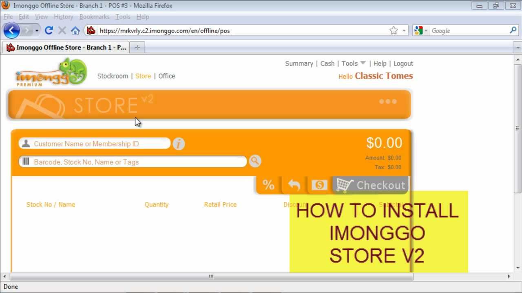The height and width of the screenshot is (293, 522).
Task: Click the Checkout button
Action: [x=371, y=185]
